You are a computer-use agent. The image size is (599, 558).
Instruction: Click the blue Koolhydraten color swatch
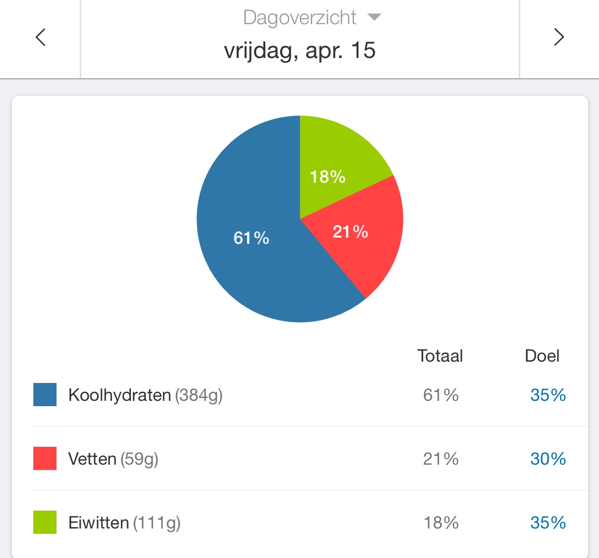[45, 395]
